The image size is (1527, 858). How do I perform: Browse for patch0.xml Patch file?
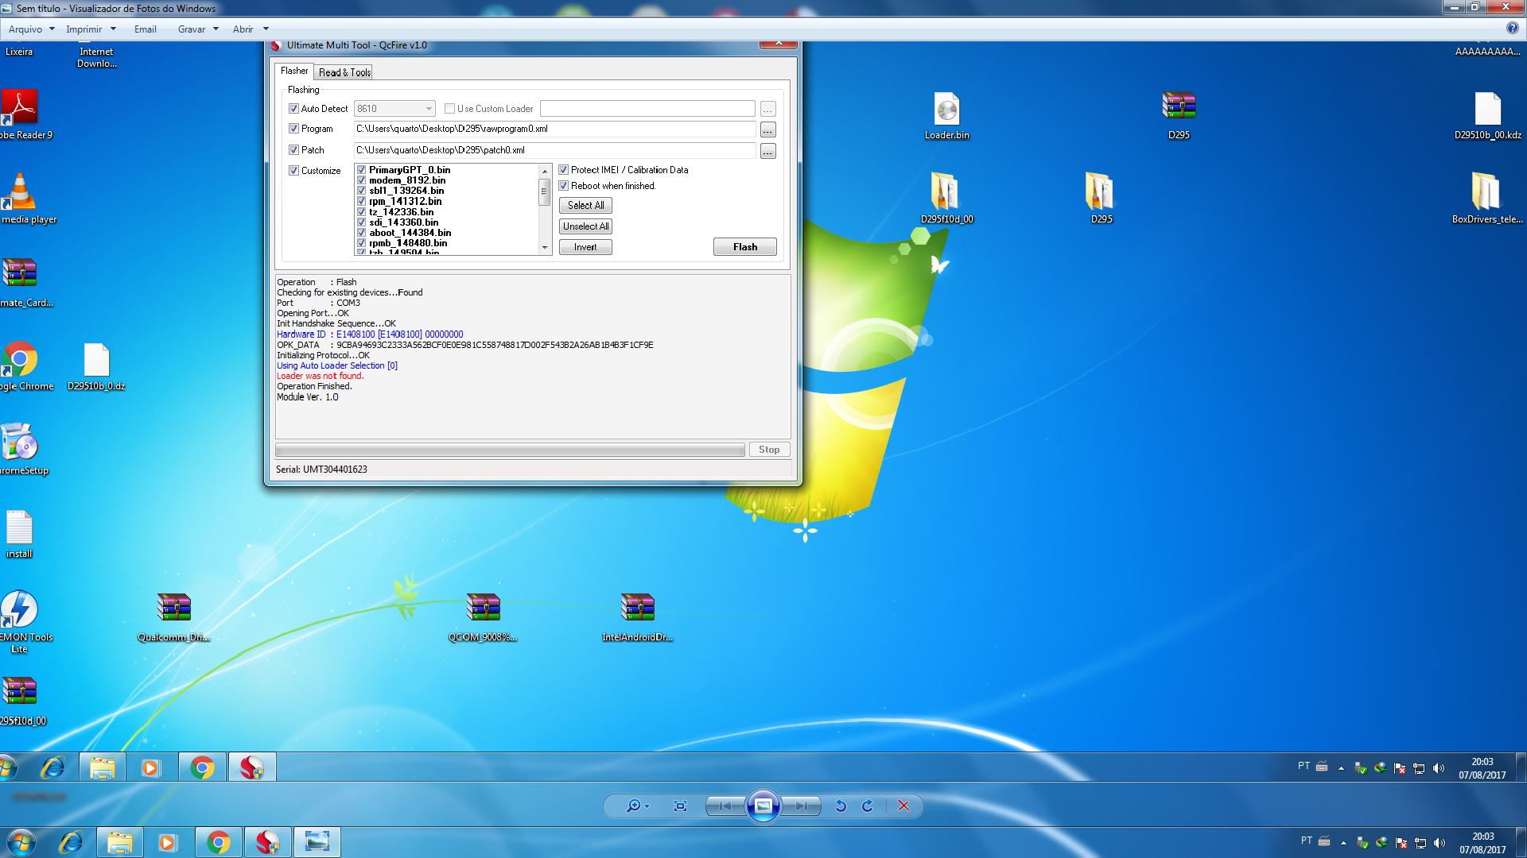pyautogui.click(x=767, y=151)
